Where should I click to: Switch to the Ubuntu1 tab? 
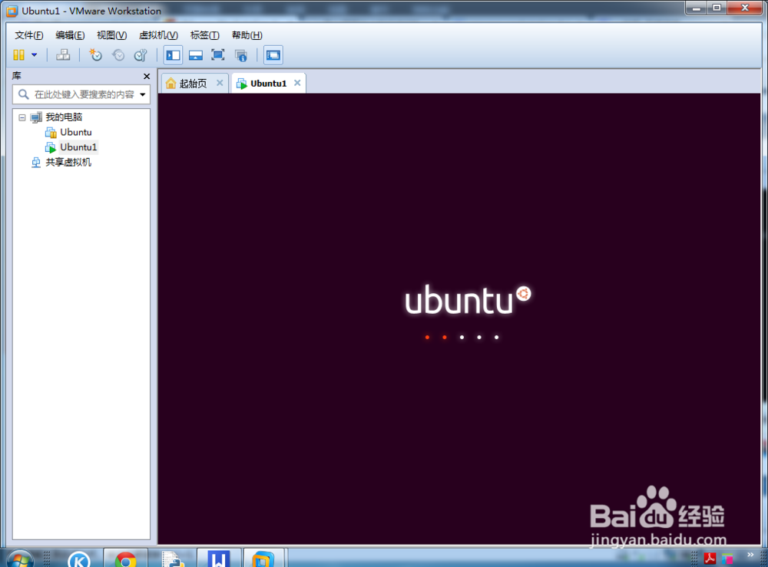pyautogui.click(x=268, y=84)
